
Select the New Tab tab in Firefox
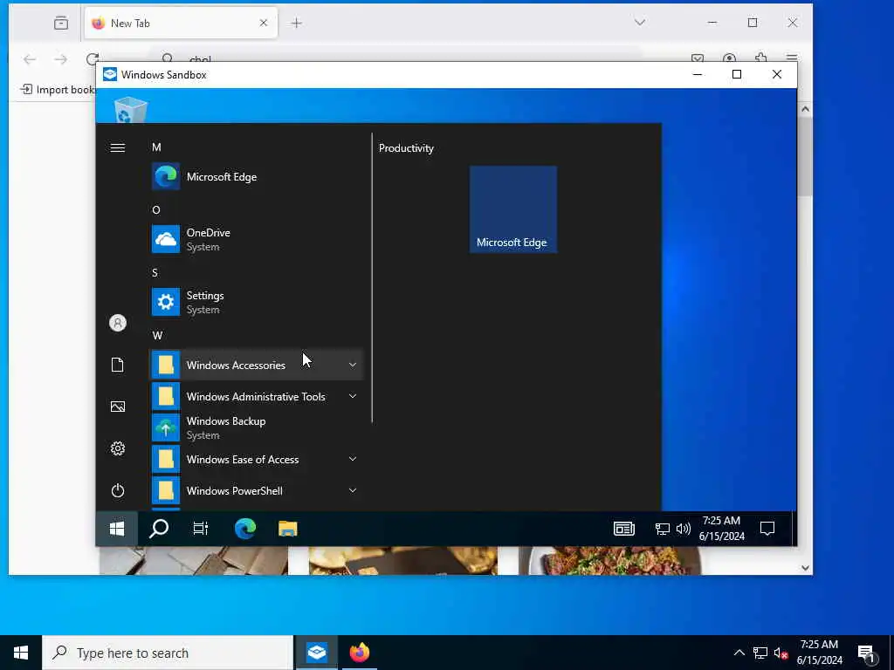[x=181, y=23]
